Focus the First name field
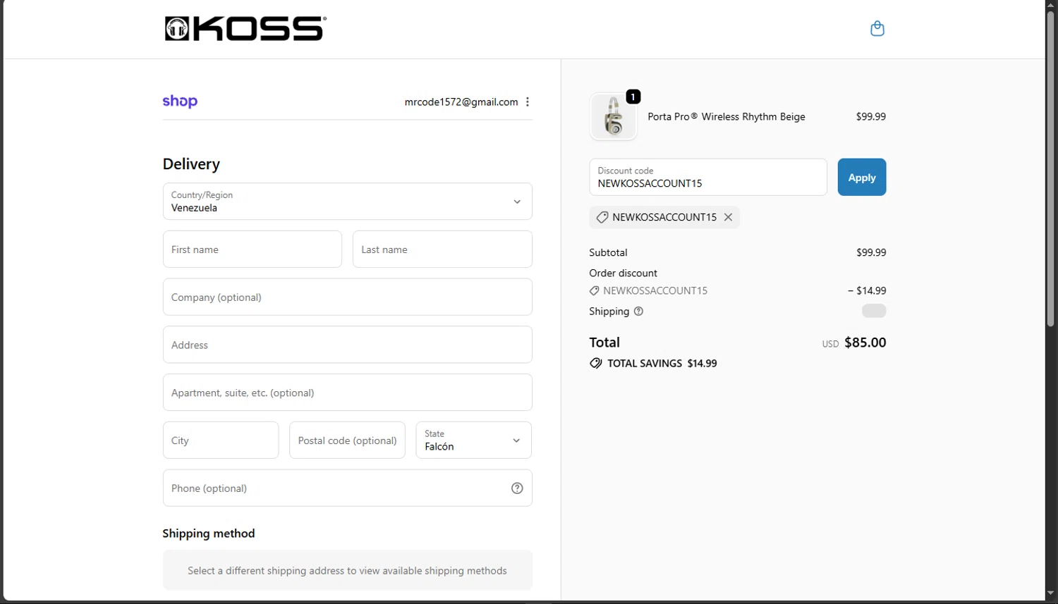The width and height of the screenshot is (1058, 604). click(x=252, y=249)
